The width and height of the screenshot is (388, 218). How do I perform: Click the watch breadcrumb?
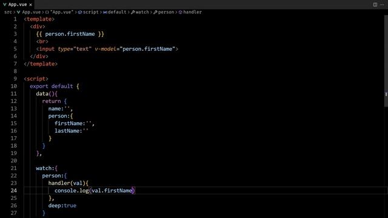pyautogui.click(x=142, y=12)
